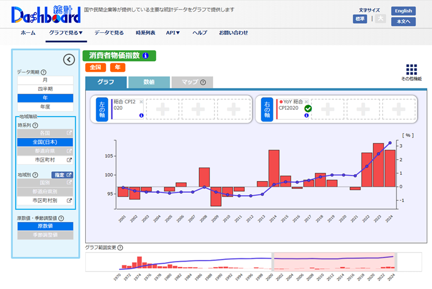Collapse the left sidebar with the arrow icon
The image size is (432, 289).
69,60
